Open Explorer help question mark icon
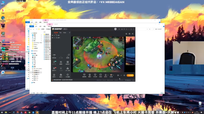Image resolution: width=204 pixels, height=114 pixels. tap(164, 26)
